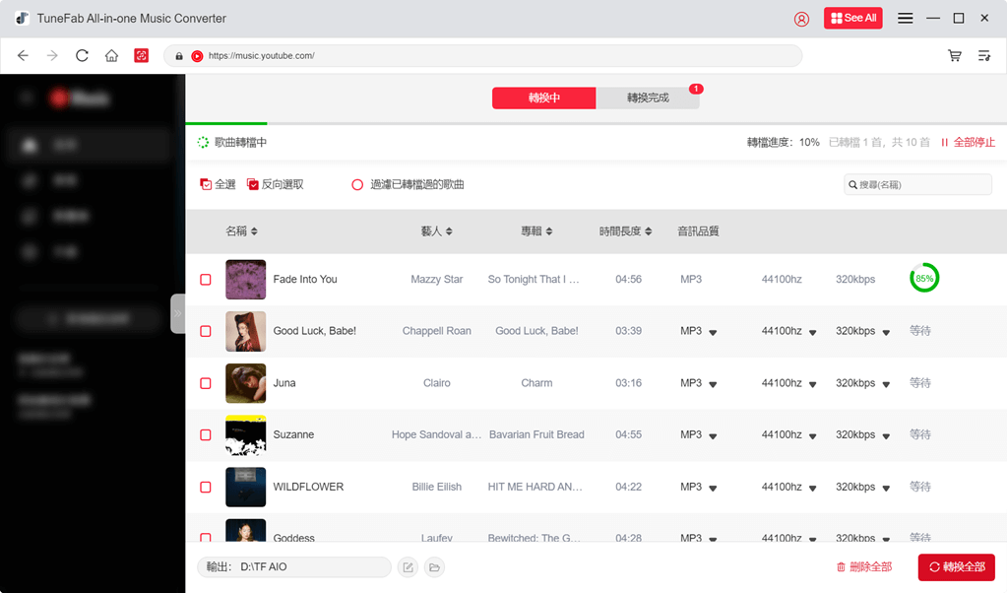The image size is (1008, 593).
Task: Click the 搜尋(名稱) search field
Action: (917, 184)
